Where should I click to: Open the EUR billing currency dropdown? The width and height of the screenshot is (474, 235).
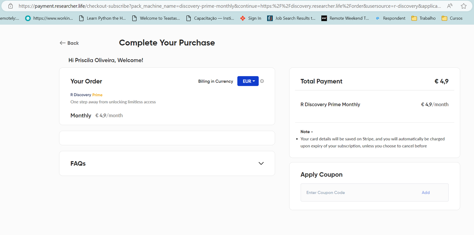click(248, 81)
